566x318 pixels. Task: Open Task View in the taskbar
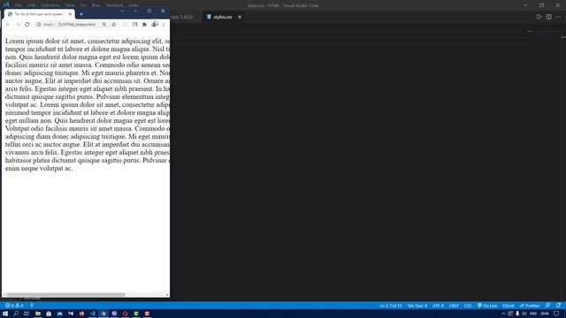coord(27,314)
